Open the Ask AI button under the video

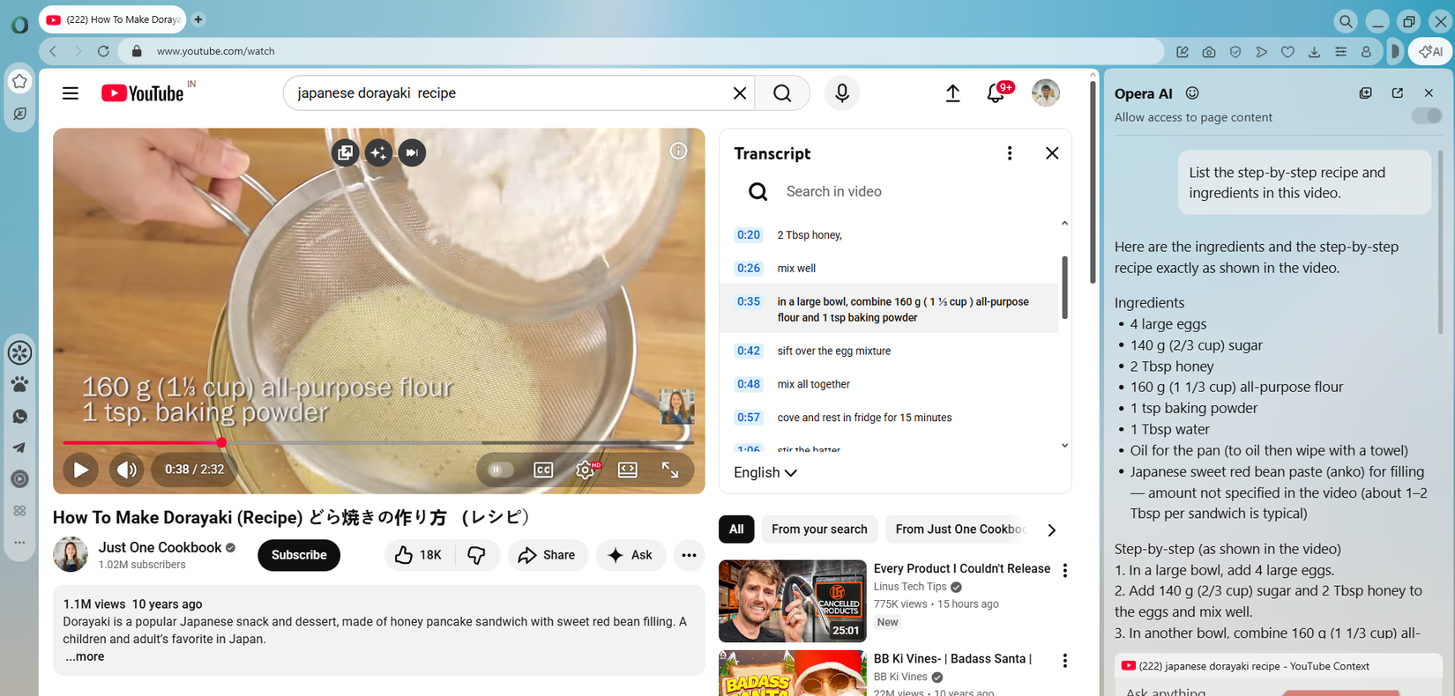coord(630,555)
